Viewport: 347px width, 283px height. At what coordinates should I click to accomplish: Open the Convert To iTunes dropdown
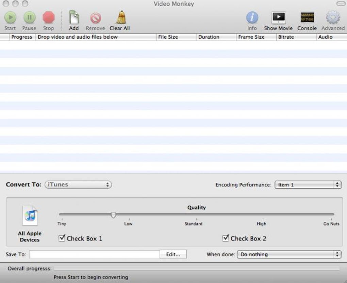pos(78,185)
